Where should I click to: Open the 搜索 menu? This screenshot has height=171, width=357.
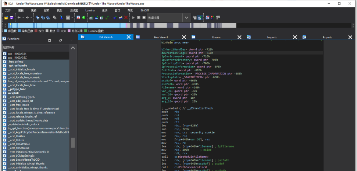click(x=46, y=10)
